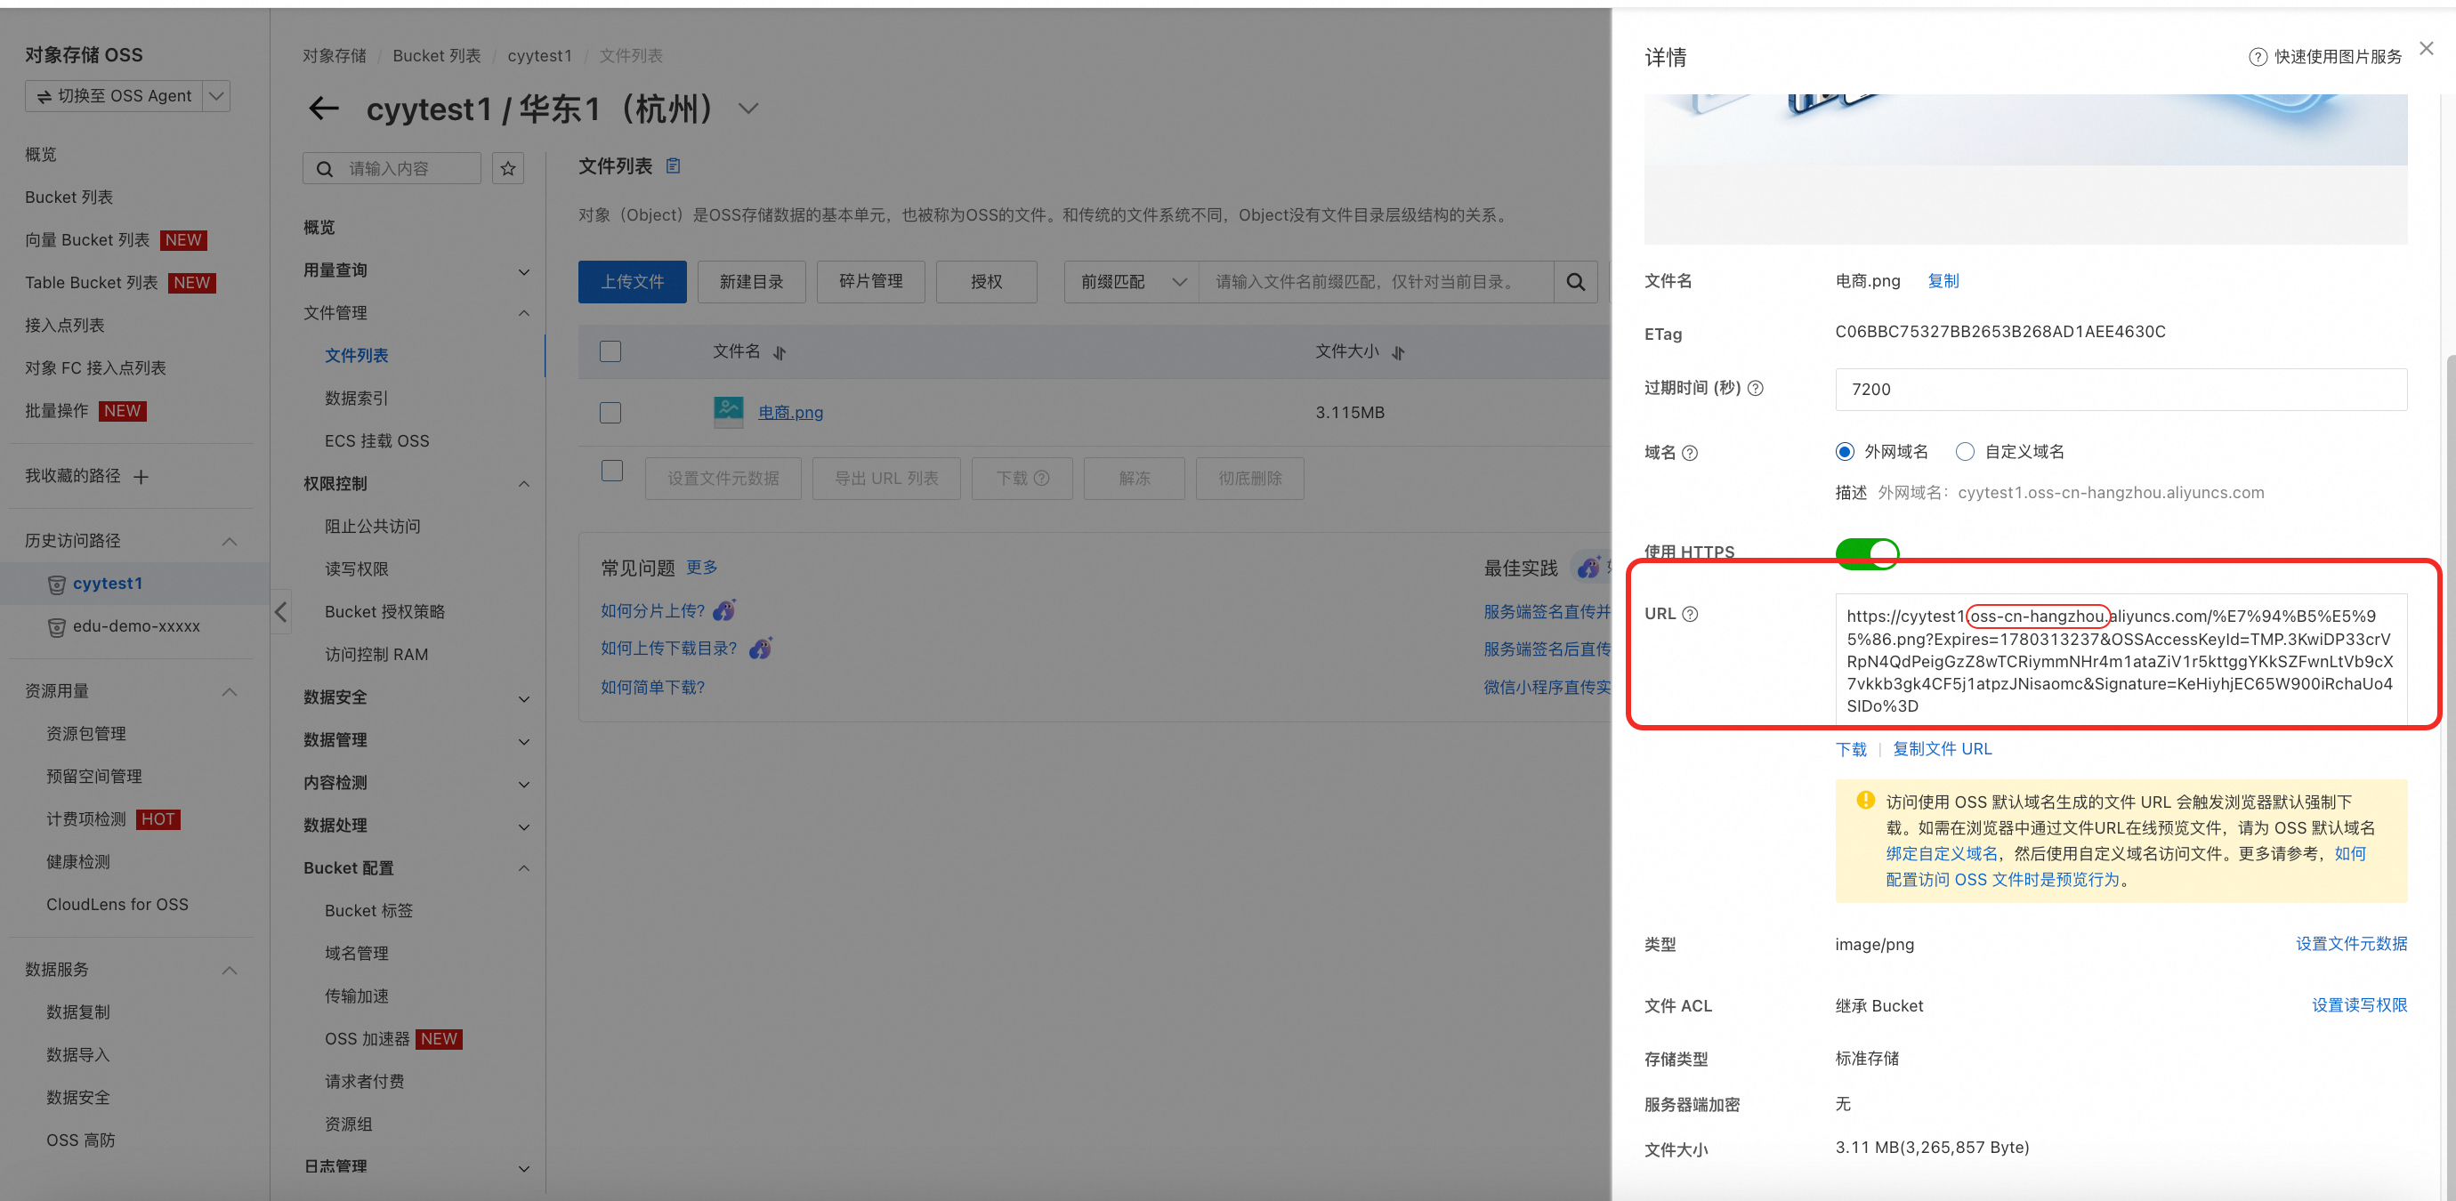
Task: Click the AI assistant icon beside 如何分片上传?
Action: click(724, 610)
